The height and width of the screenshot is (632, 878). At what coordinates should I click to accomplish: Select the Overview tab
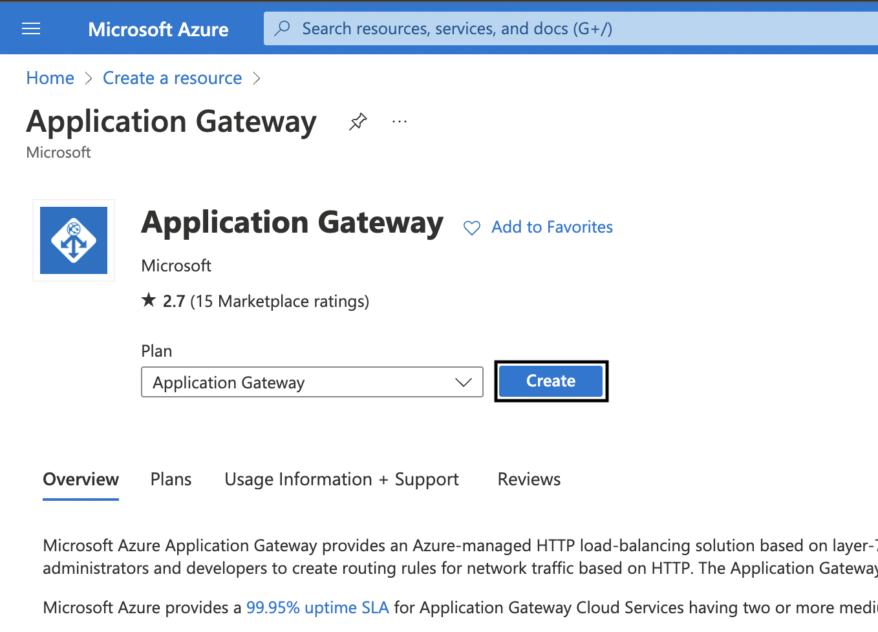tap(81, 479)
